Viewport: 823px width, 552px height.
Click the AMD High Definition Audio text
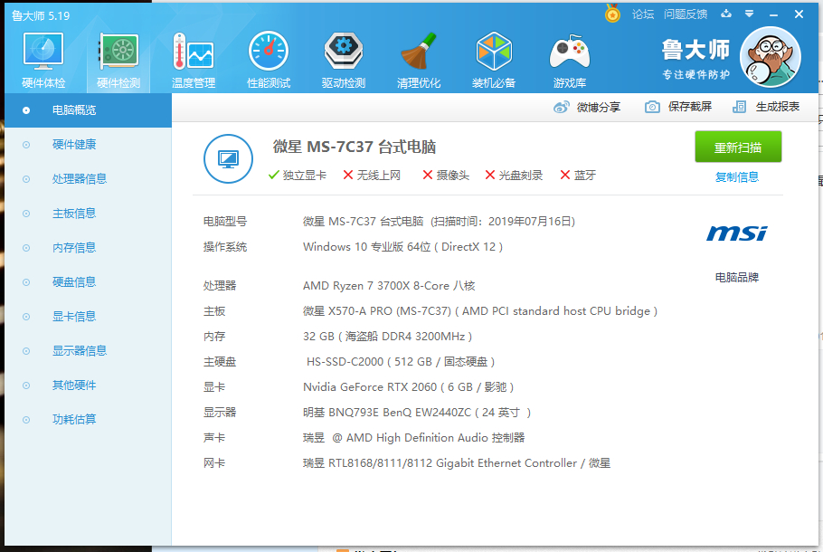click(x=413, y=438)
